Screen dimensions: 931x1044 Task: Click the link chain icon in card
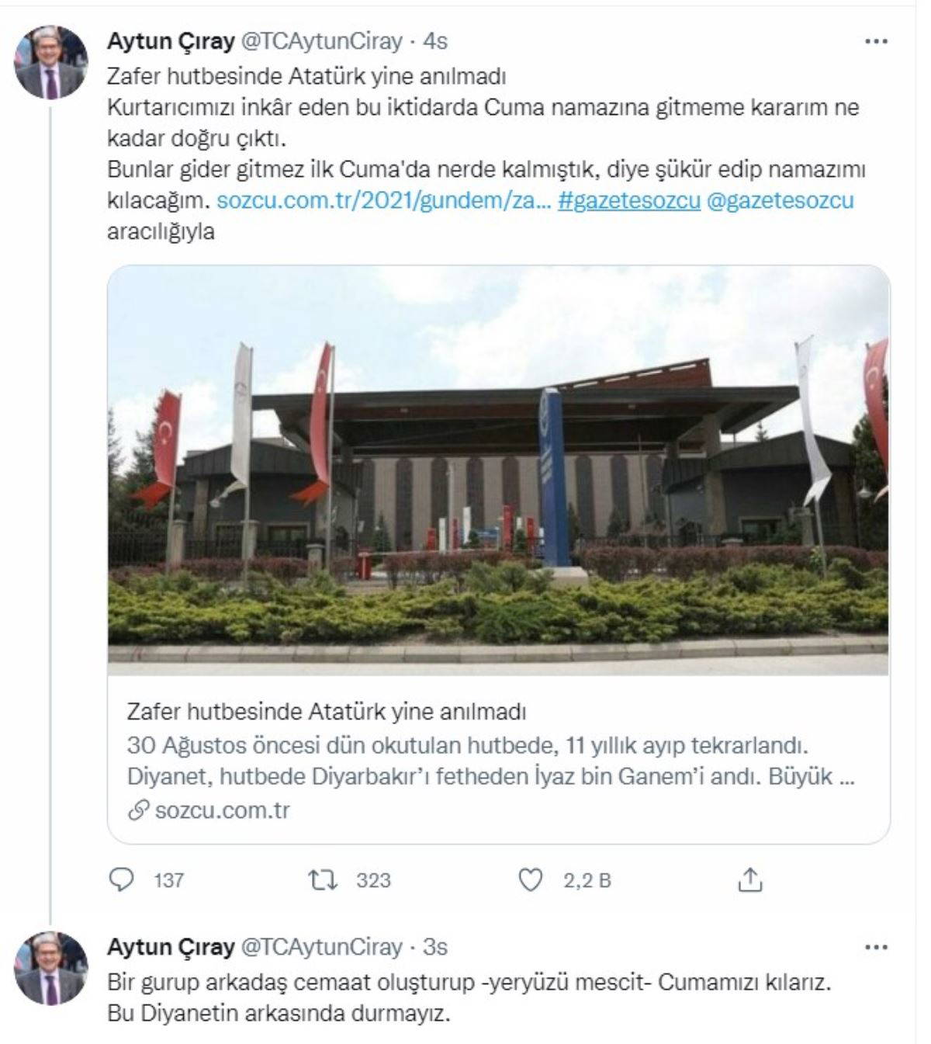138,811
